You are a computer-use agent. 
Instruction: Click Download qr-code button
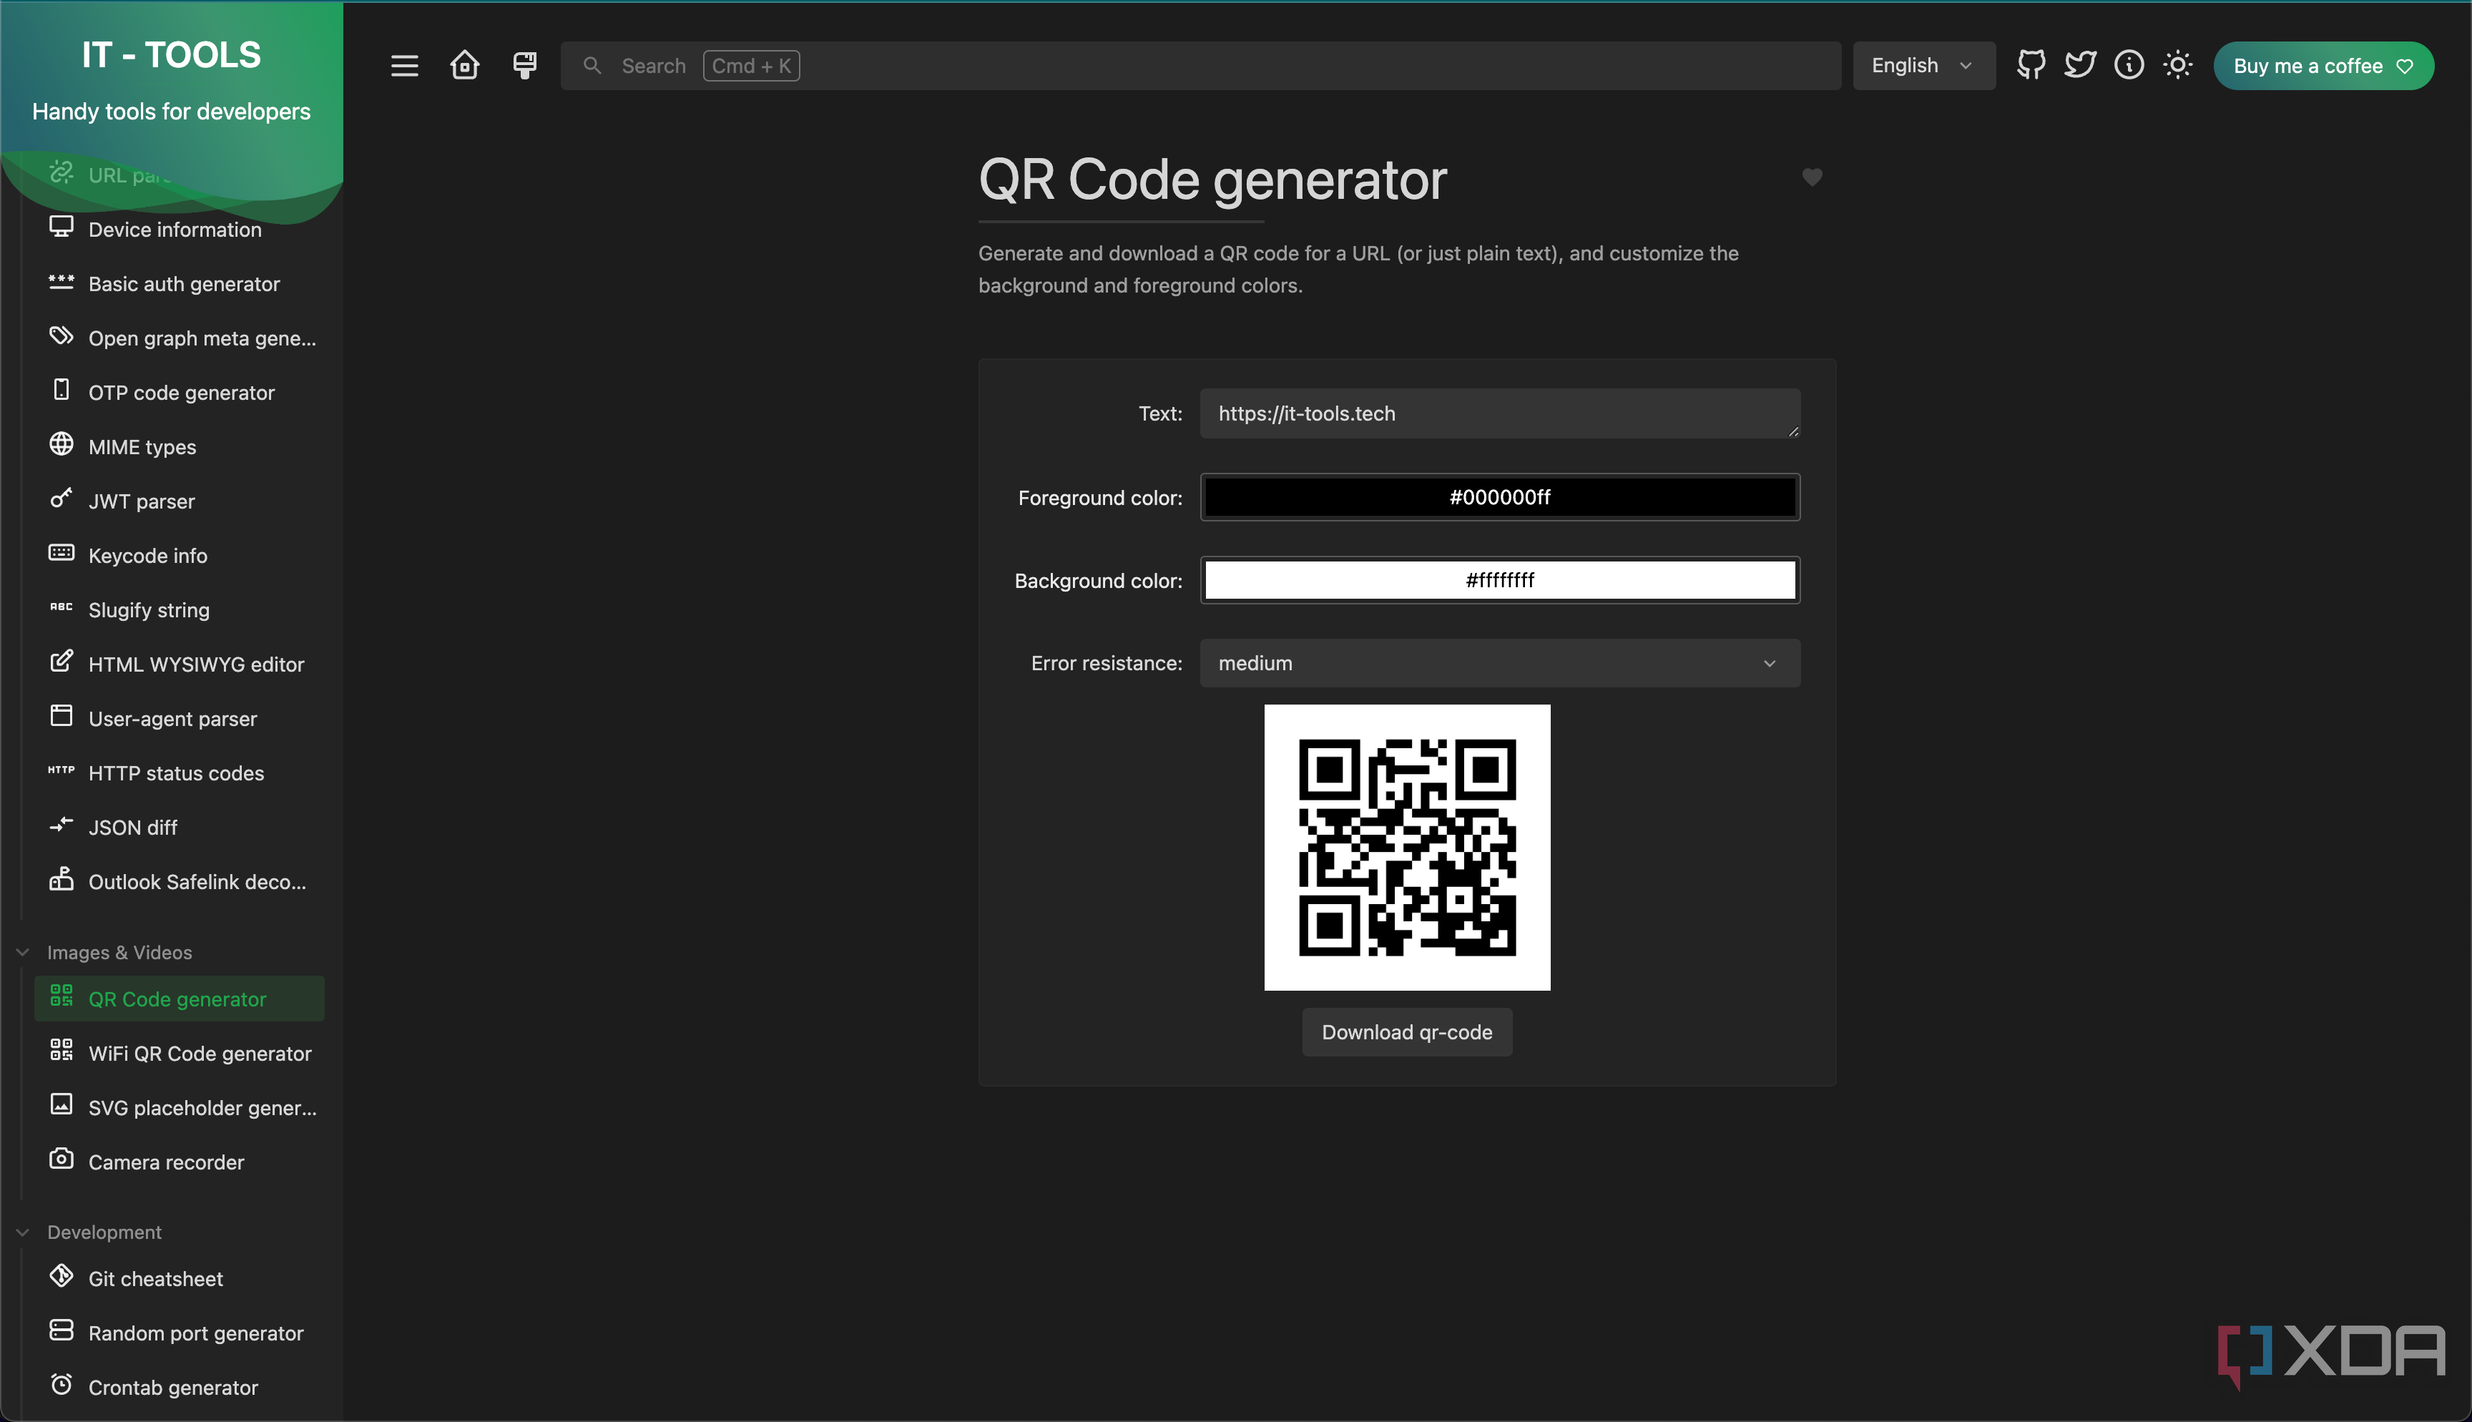click(x=1407, y=1032)
